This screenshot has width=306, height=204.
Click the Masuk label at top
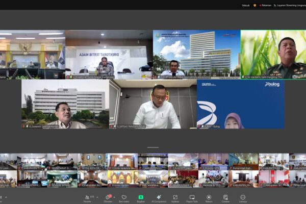[246, 6]
